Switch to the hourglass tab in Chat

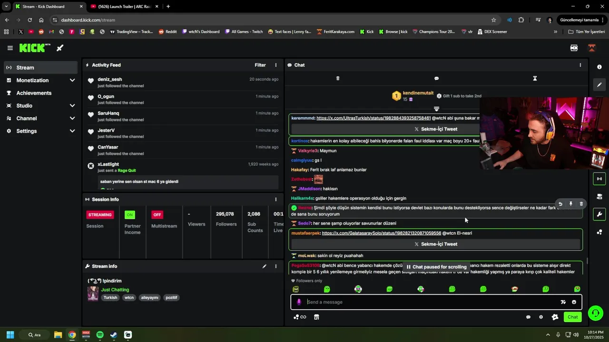point(535,78)
